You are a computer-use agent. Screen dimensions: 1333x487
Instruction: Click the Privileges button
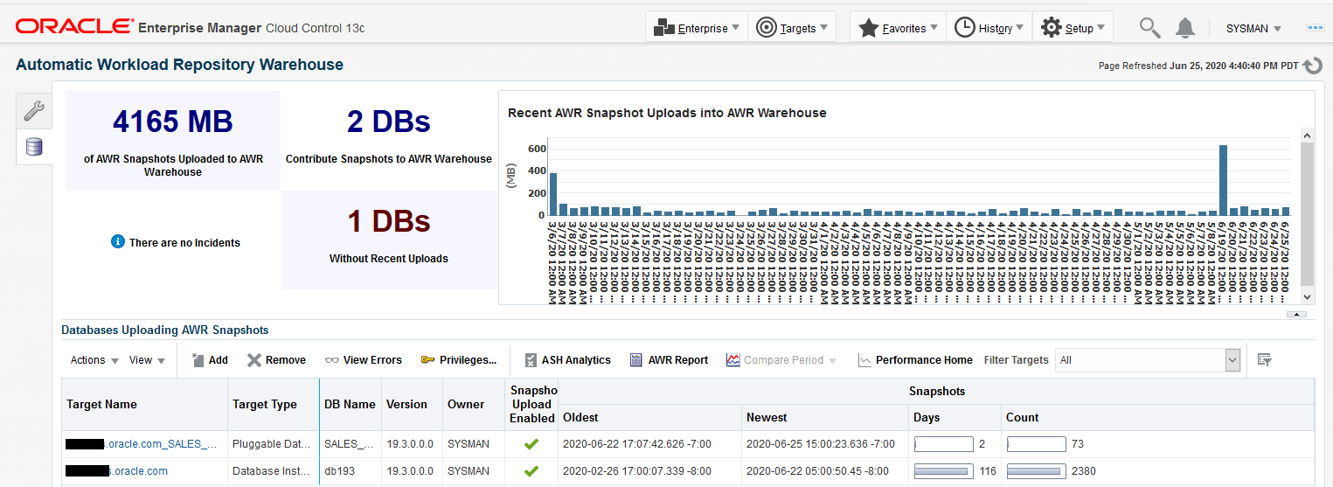(x=459, y=360)
